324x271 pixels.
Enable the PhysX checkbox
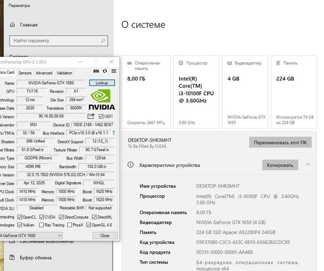pyautogui.click(x=69, y=225)
